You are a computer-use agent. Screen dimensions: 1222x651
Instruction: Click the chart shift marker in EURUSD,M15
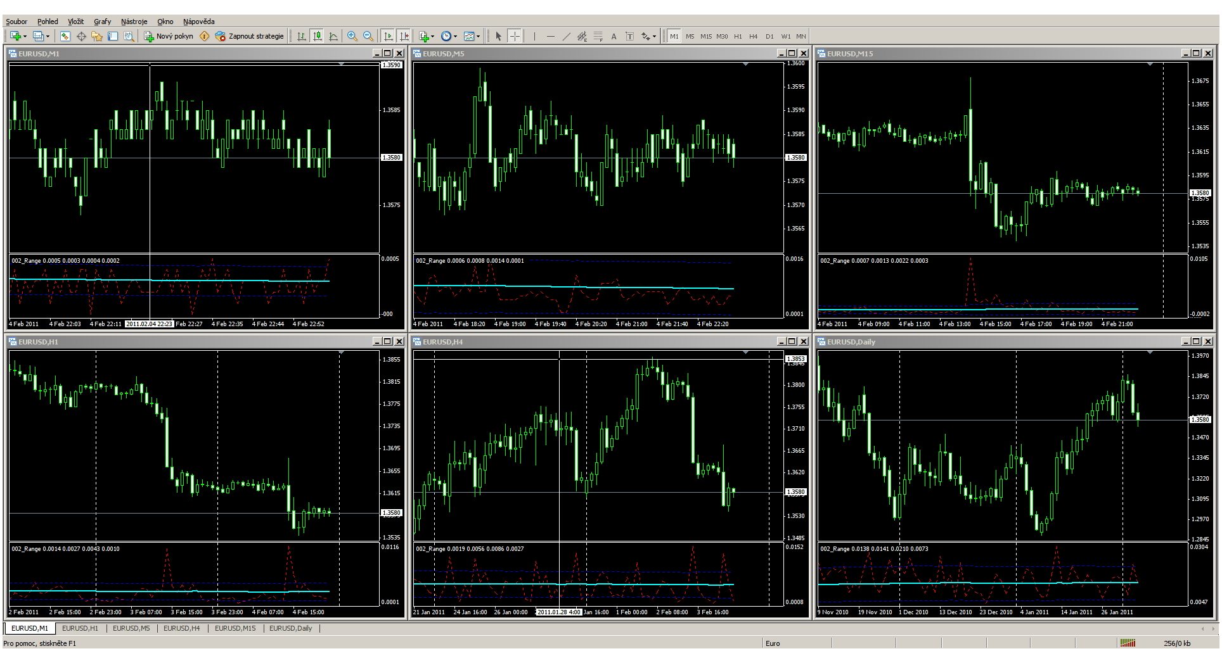click(1150, 65)
